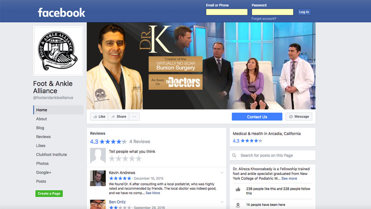Click the Foot & Ankle Alliance page title
The width and height of the screenshot is (371, 209).
coord(53,87)
